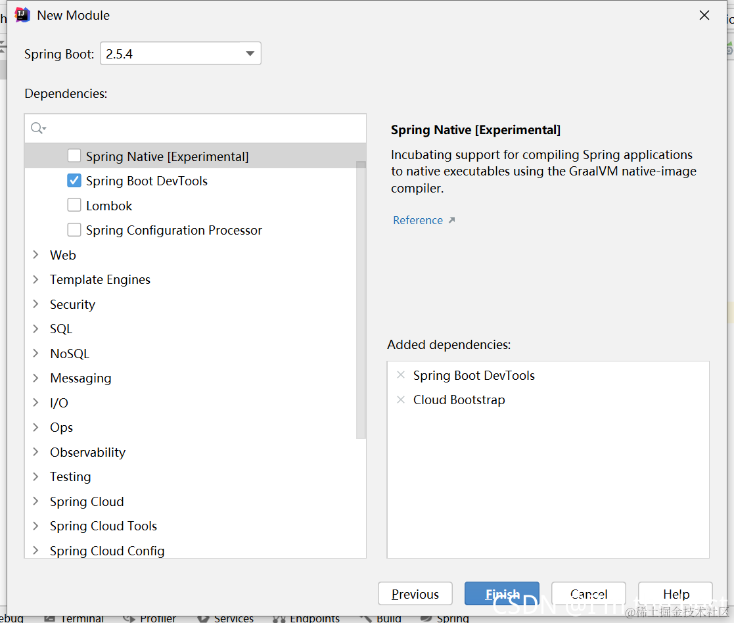
Task: Expand the Web dependency group
Action: [35, 254]
